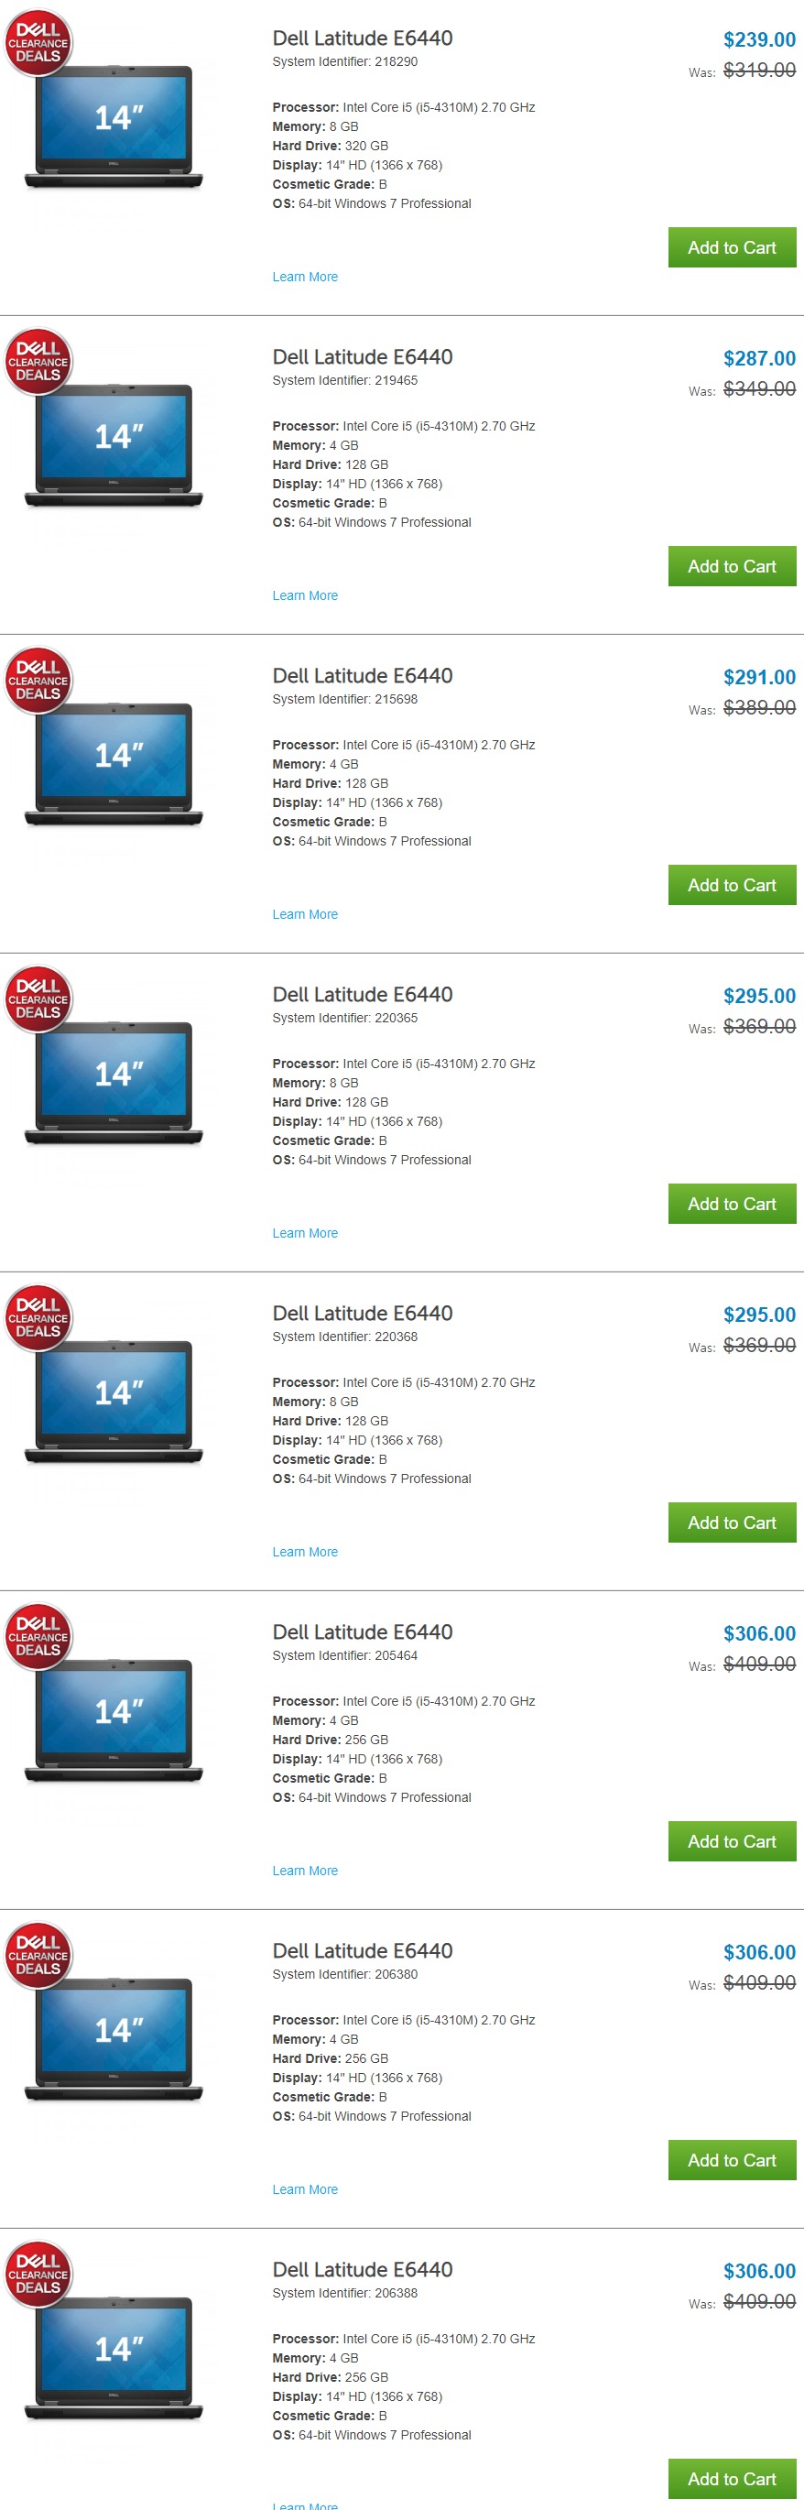804x2510 pixels.
Task: Add the $291.00 Latitude E6440 to cart
Action: coord(732,885)
